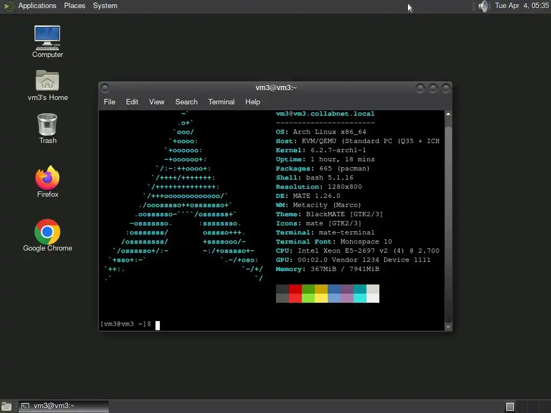Click the clock showing Tue Apr 4, 05:35
The height and width of the screenshot is (413, 551).
pyautogui.click(x=522, y=5)
